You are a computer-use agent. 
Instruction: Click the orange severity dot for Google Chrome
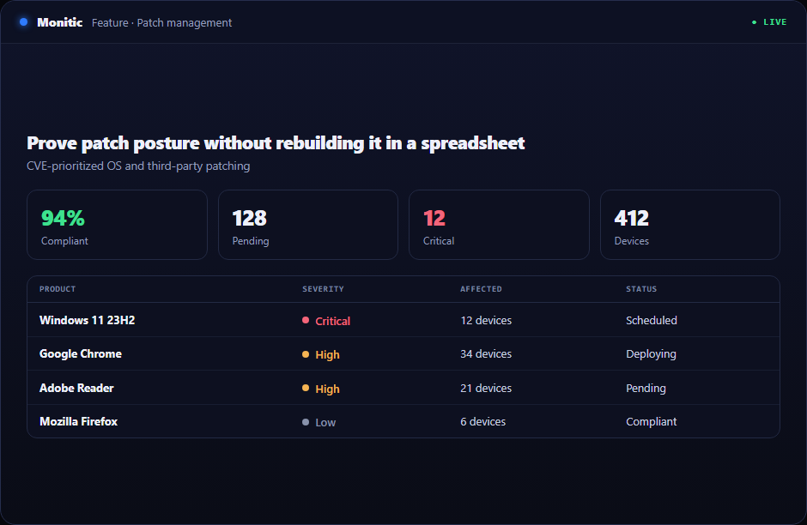pos(305,354)
